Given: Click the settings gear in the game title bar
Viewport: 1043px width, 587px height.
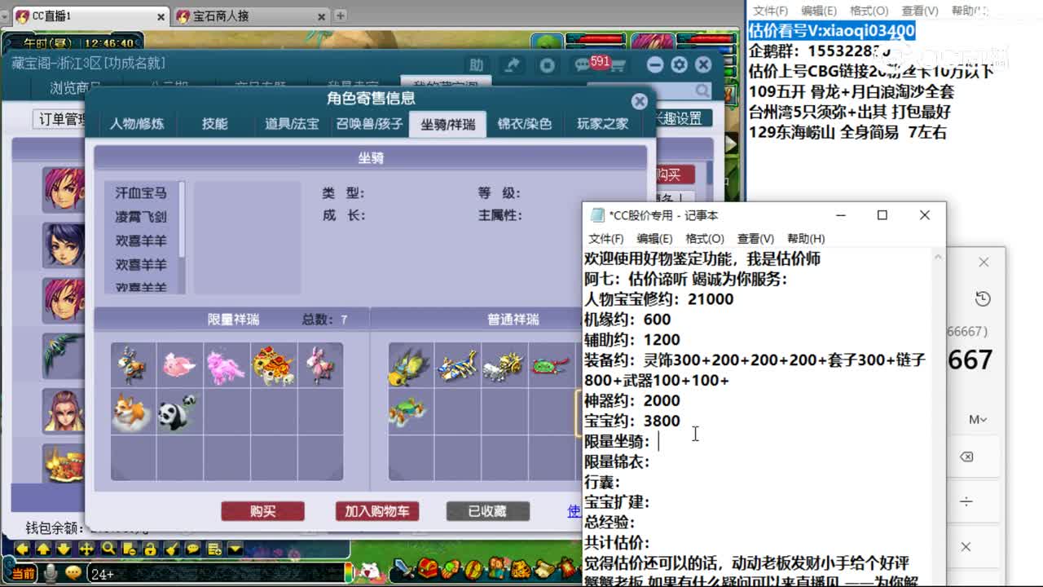Looking at the screenshot, I should pos(680,64).
